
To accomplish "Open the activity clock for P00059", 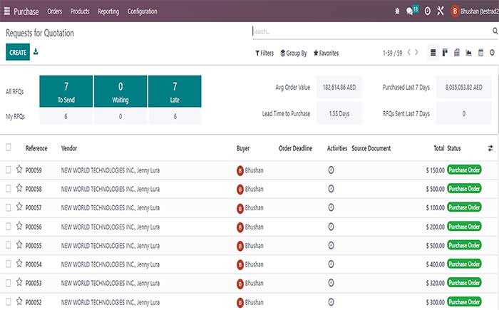I will pos(331,170).
